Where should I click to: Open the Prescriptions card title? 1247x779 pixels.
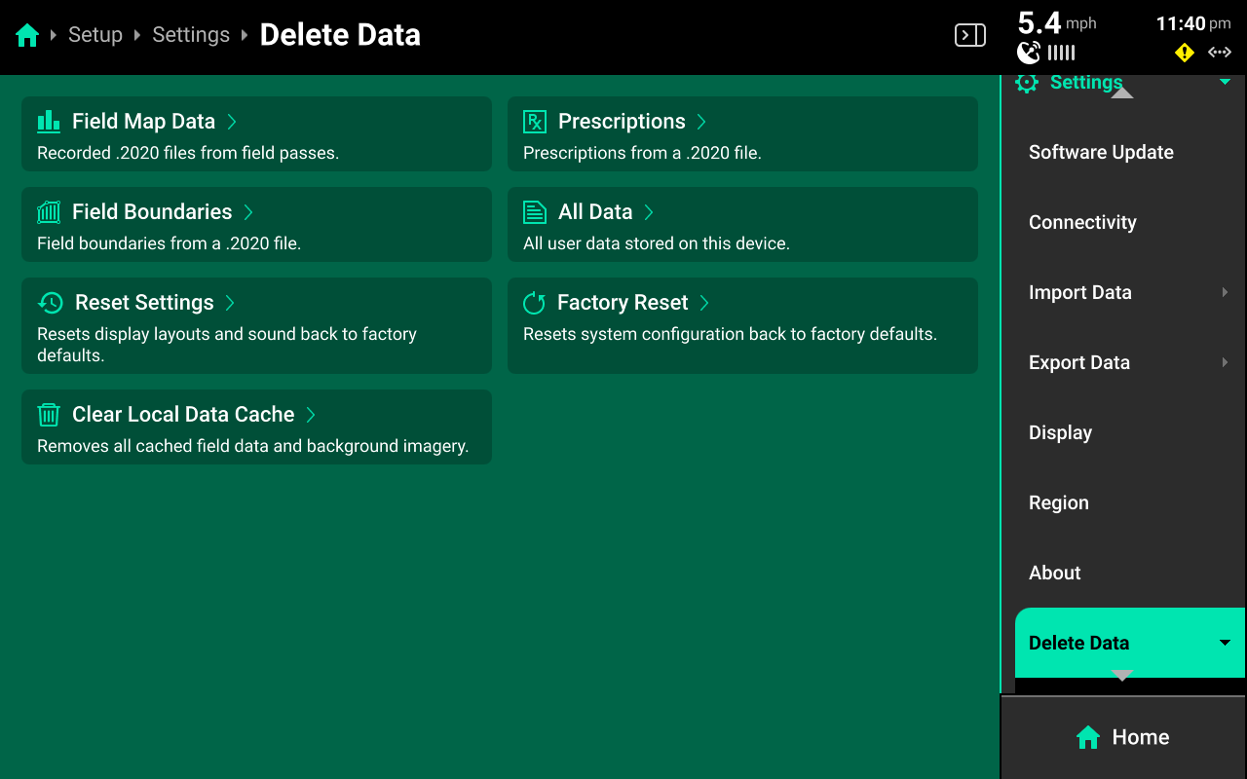[x=622, y=122]
